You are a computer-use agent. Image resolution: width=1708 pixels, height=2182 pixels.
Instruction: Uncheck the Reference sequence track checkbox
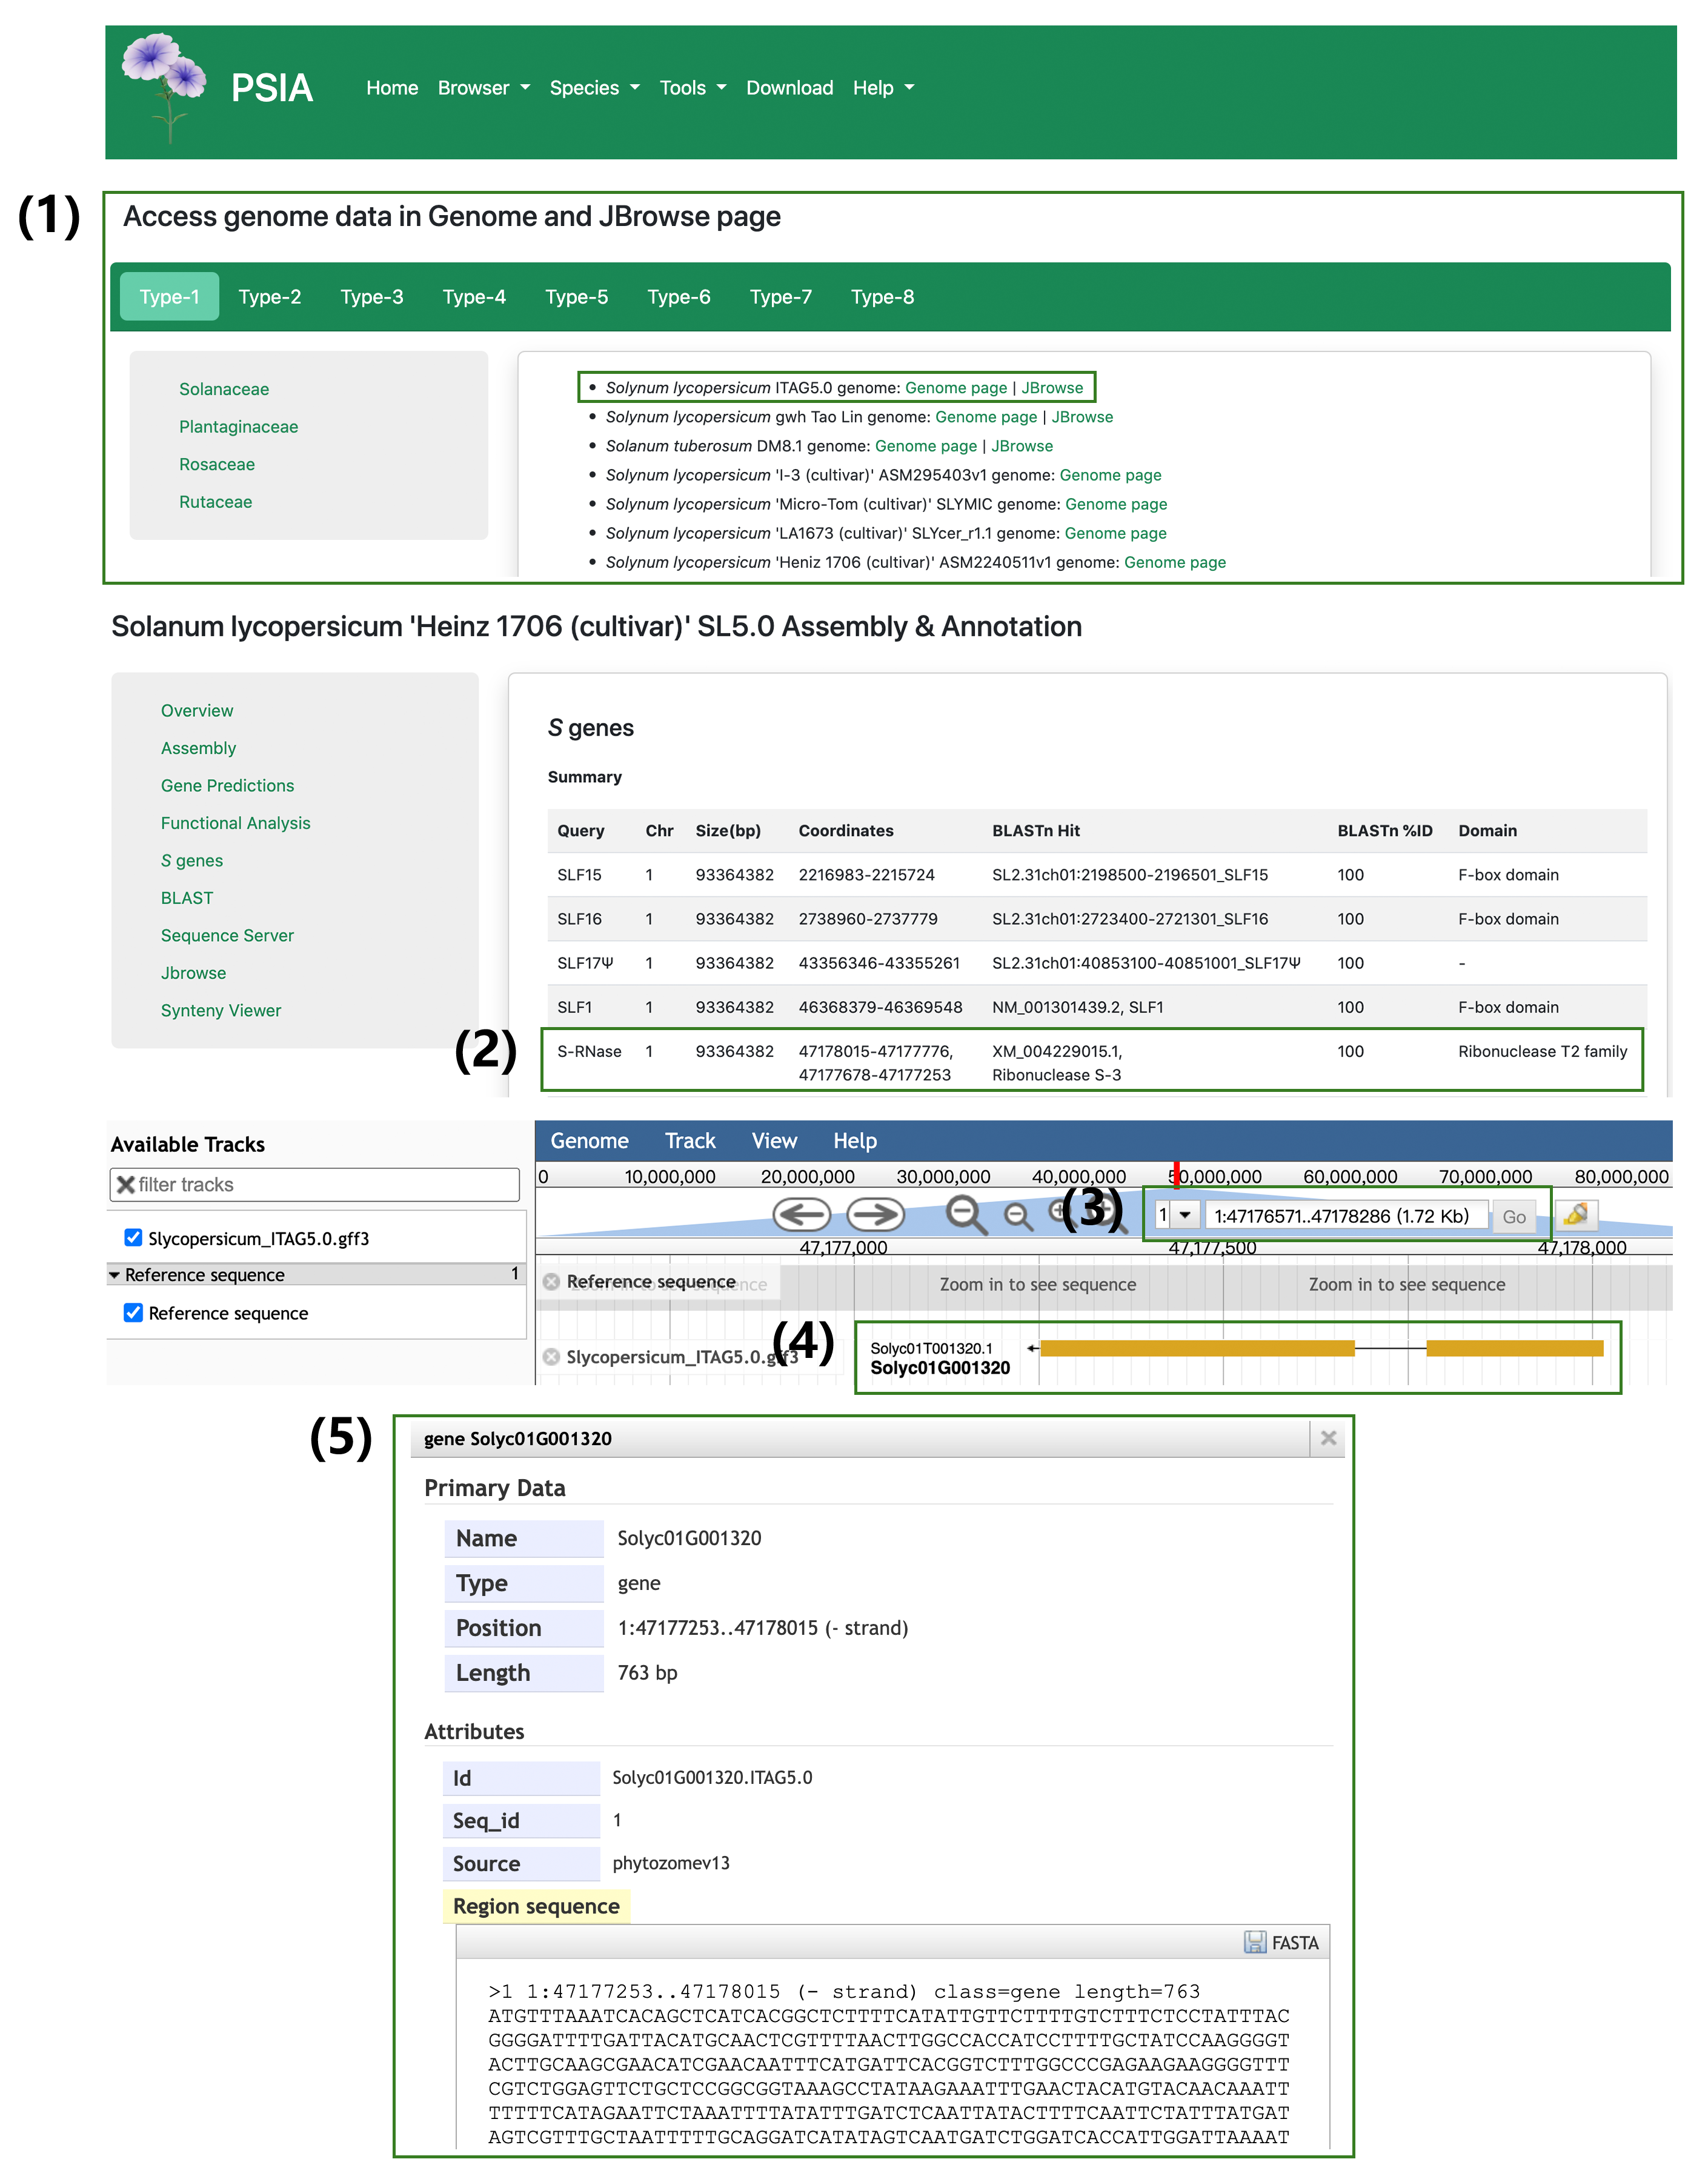(x=133, y=1312)
